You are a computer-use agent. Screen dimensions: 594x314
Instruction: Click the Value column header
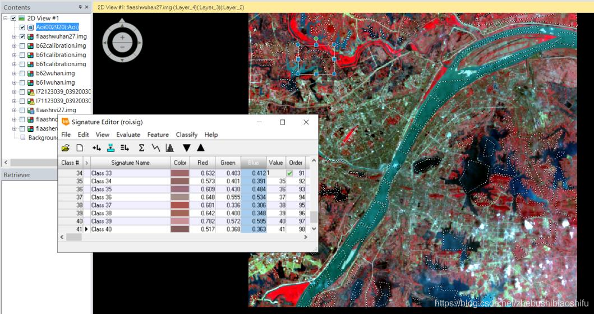pyautogui.click(x=276, y=163)
